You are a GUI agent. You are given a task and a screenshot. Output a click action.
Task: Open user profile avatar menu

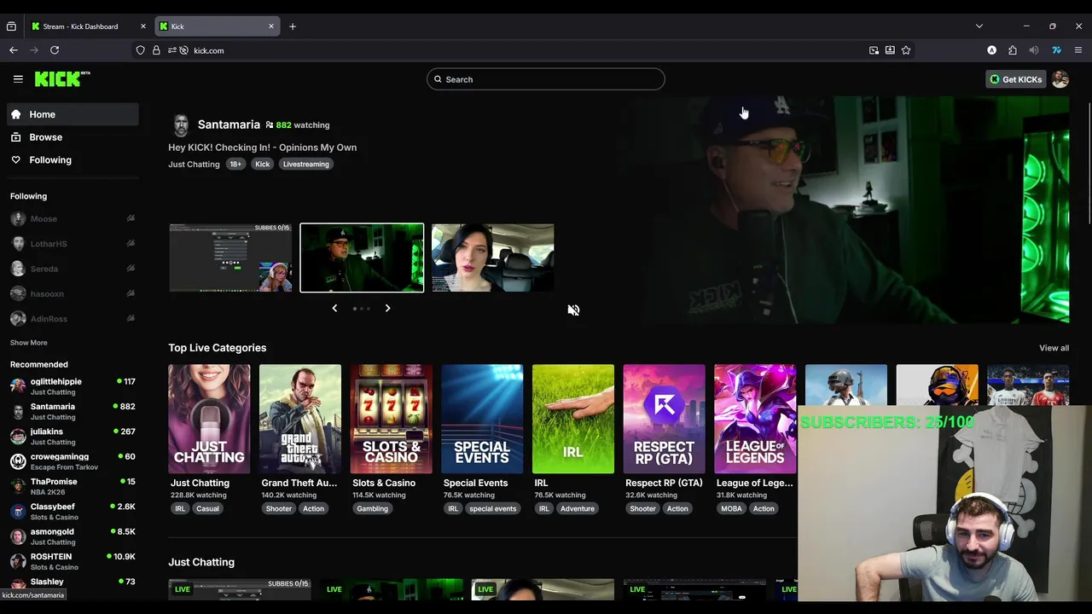pyautogui.click(x=1060, y=79)
